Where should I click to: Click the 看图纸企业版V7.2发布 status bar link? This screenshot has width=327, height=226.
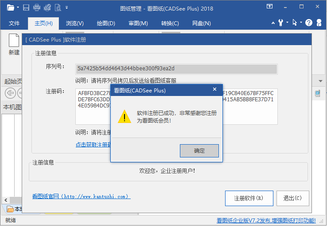[x=266, y=220]
